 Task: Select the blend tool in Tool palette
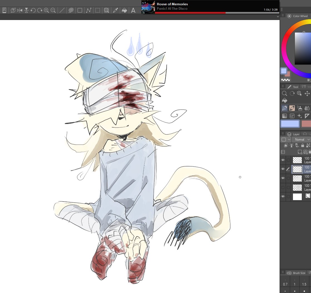click(307, 108)
